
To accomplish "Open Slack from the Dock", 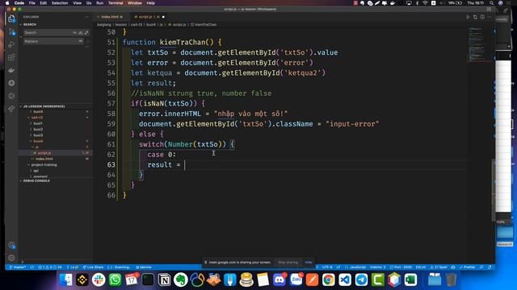I will click(x=99, y=280).
